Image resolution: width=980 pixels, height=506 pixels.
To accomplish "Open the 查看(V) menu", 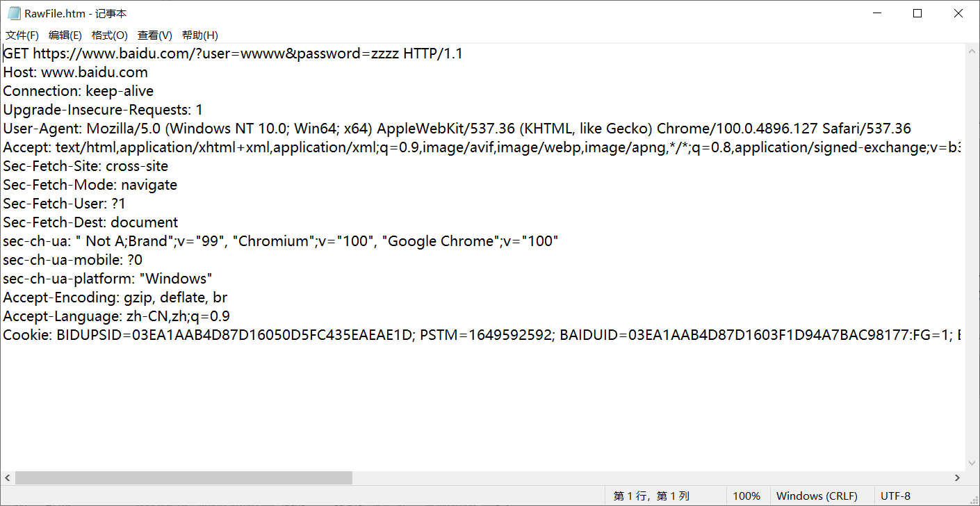I will 155,35.
